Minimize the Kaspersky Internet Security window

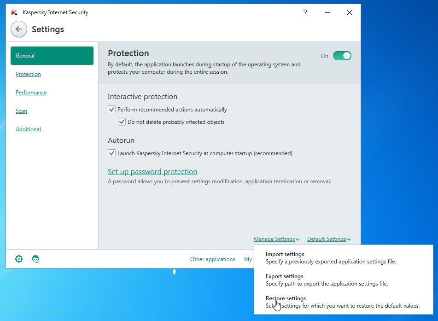[x=327, y=12]
